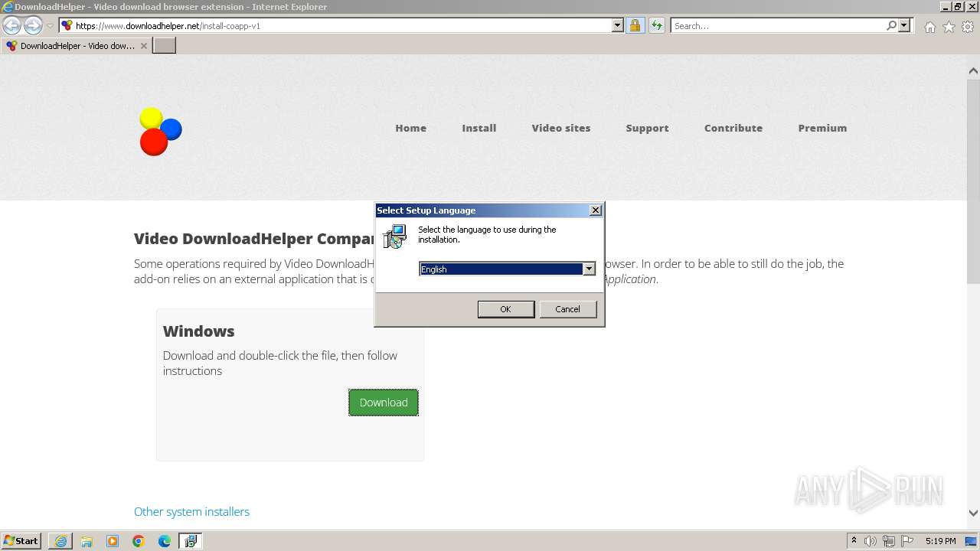Close the DownloadHelper tab

[144, 46]
